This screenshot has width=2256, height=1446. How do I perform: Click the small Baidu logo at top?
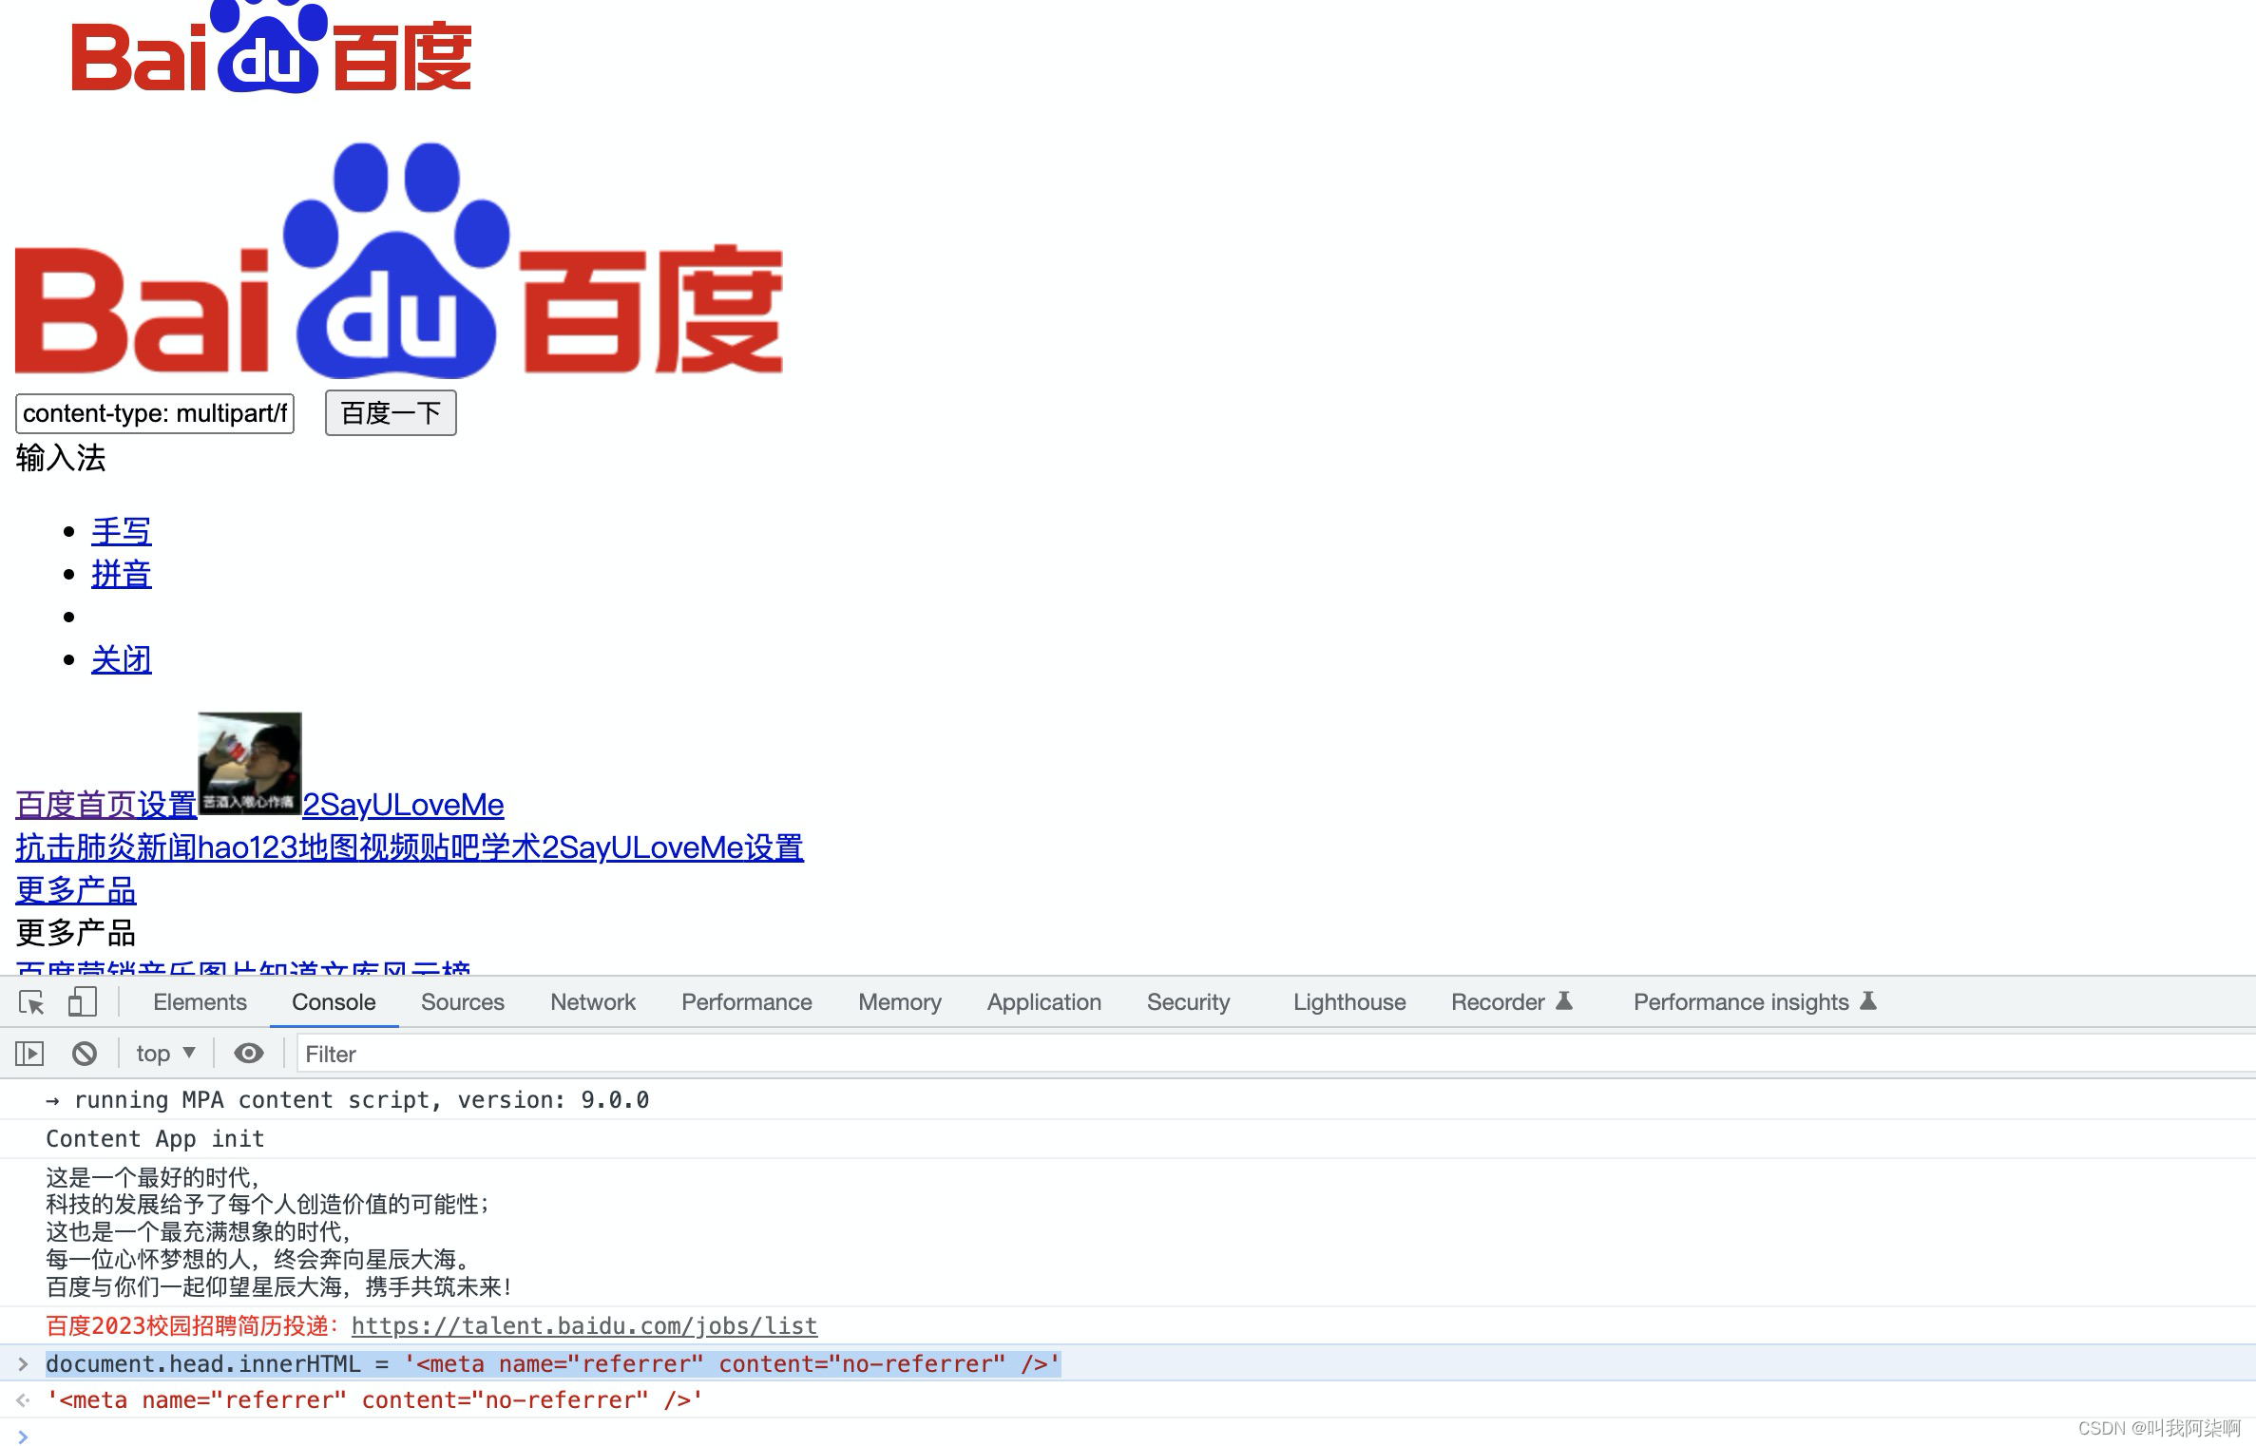[271, 47]
